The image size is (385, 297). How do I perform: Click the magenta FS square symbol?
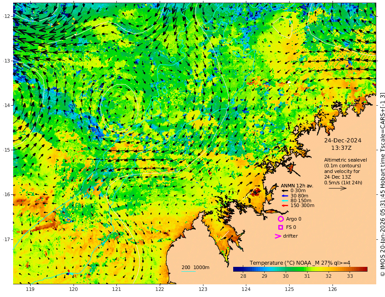point(280,228)
